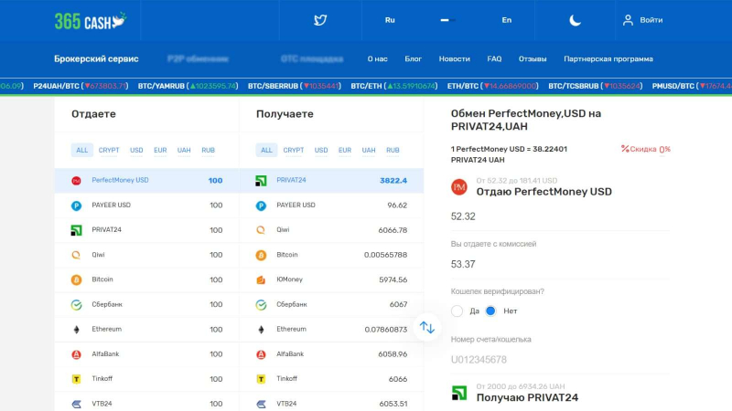Select Сбербанк icon in Отдаете list
Screen dimensions: 732x411
click(76, 305)
